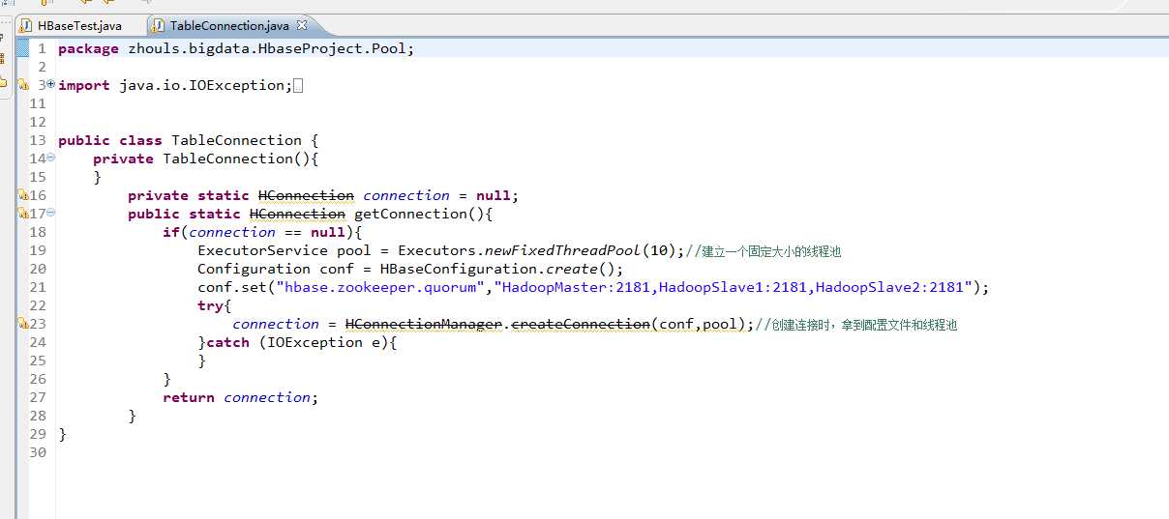Image resolution: width=1169 pixels, height=519 pixels.
Task: Click the warning marker on line 16
Action: 23,195
